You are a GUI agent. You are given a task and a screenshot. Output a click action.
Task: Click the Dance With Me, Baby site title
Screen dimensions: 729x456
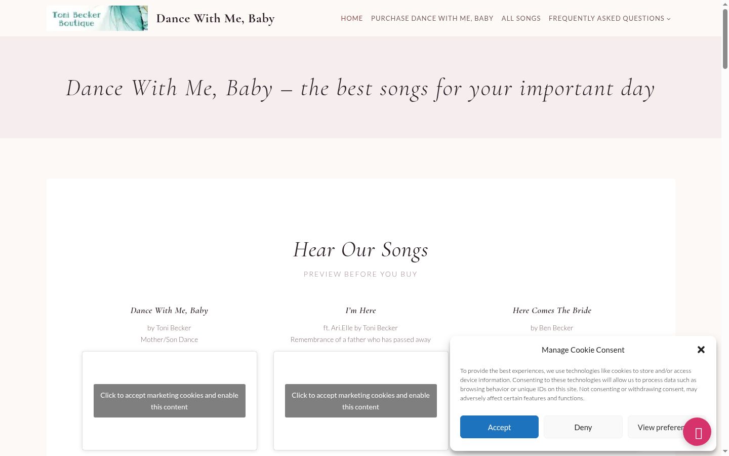[x=216, y=19]
